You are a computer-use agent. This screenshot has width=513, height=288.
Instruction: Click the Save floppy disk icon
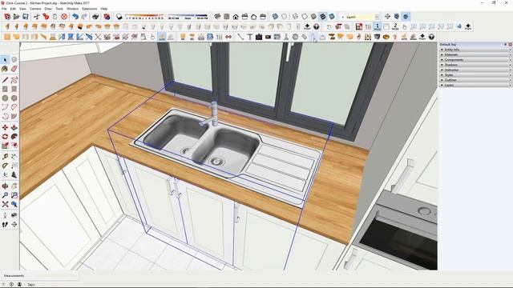point(25,16)
